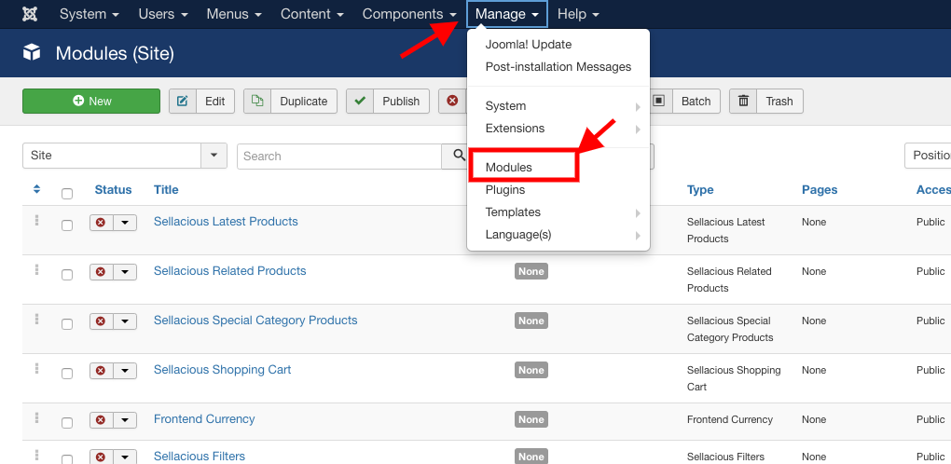Expand the System submenu in dropdown

(558, 106)
